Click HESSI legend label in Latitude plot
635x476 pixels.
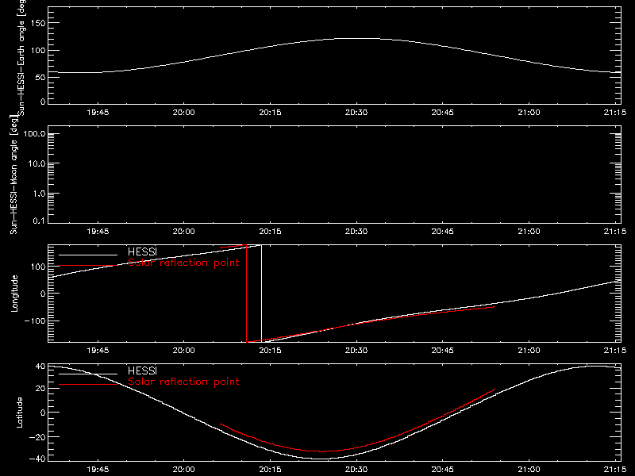point(142,370)
